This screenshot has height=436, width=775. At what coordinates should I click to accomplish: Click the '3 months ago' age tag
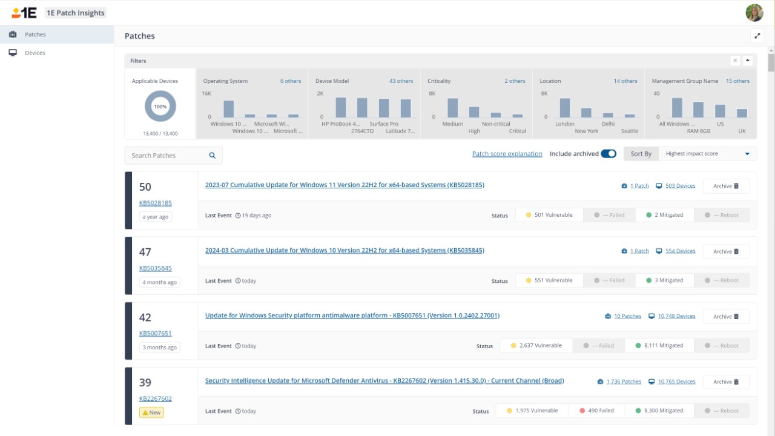[160, 348]
